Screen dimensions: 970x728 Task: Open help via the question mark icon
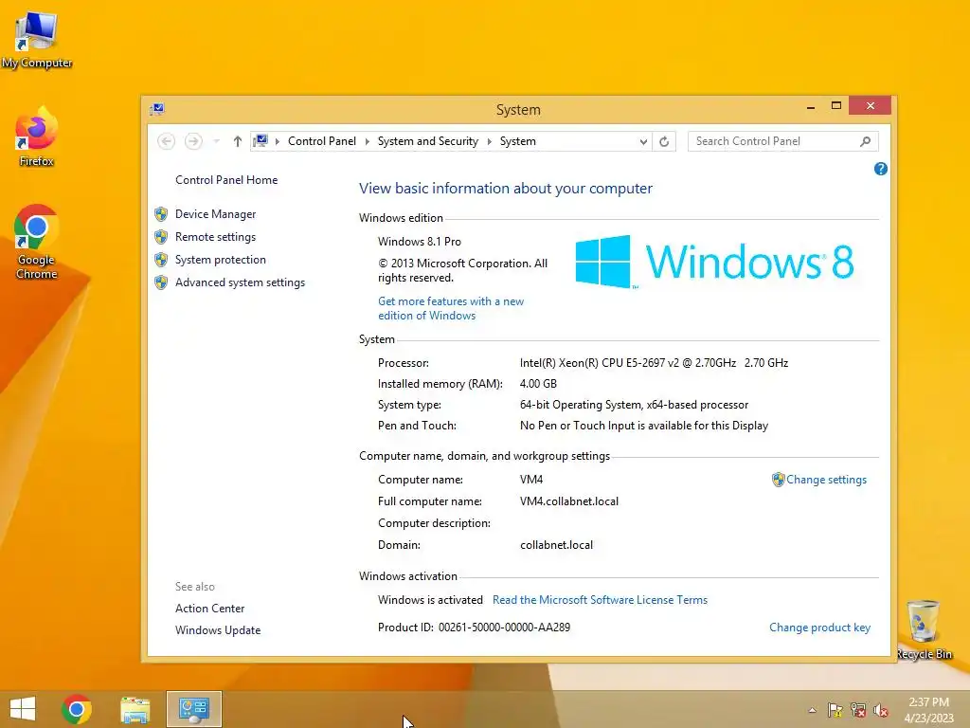(881, 169)
